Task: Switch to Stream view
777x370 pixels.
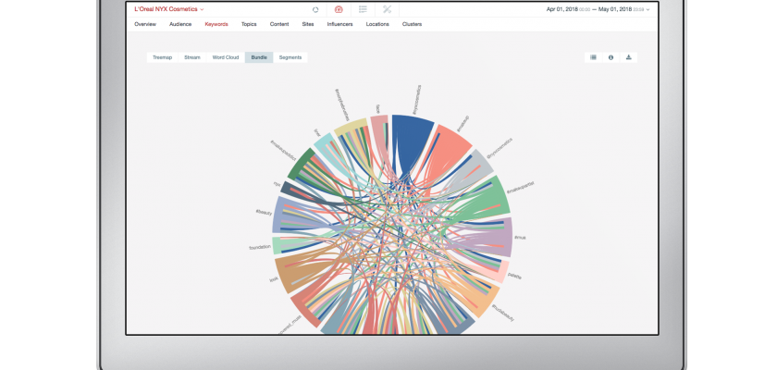Action: pos(191,57)
